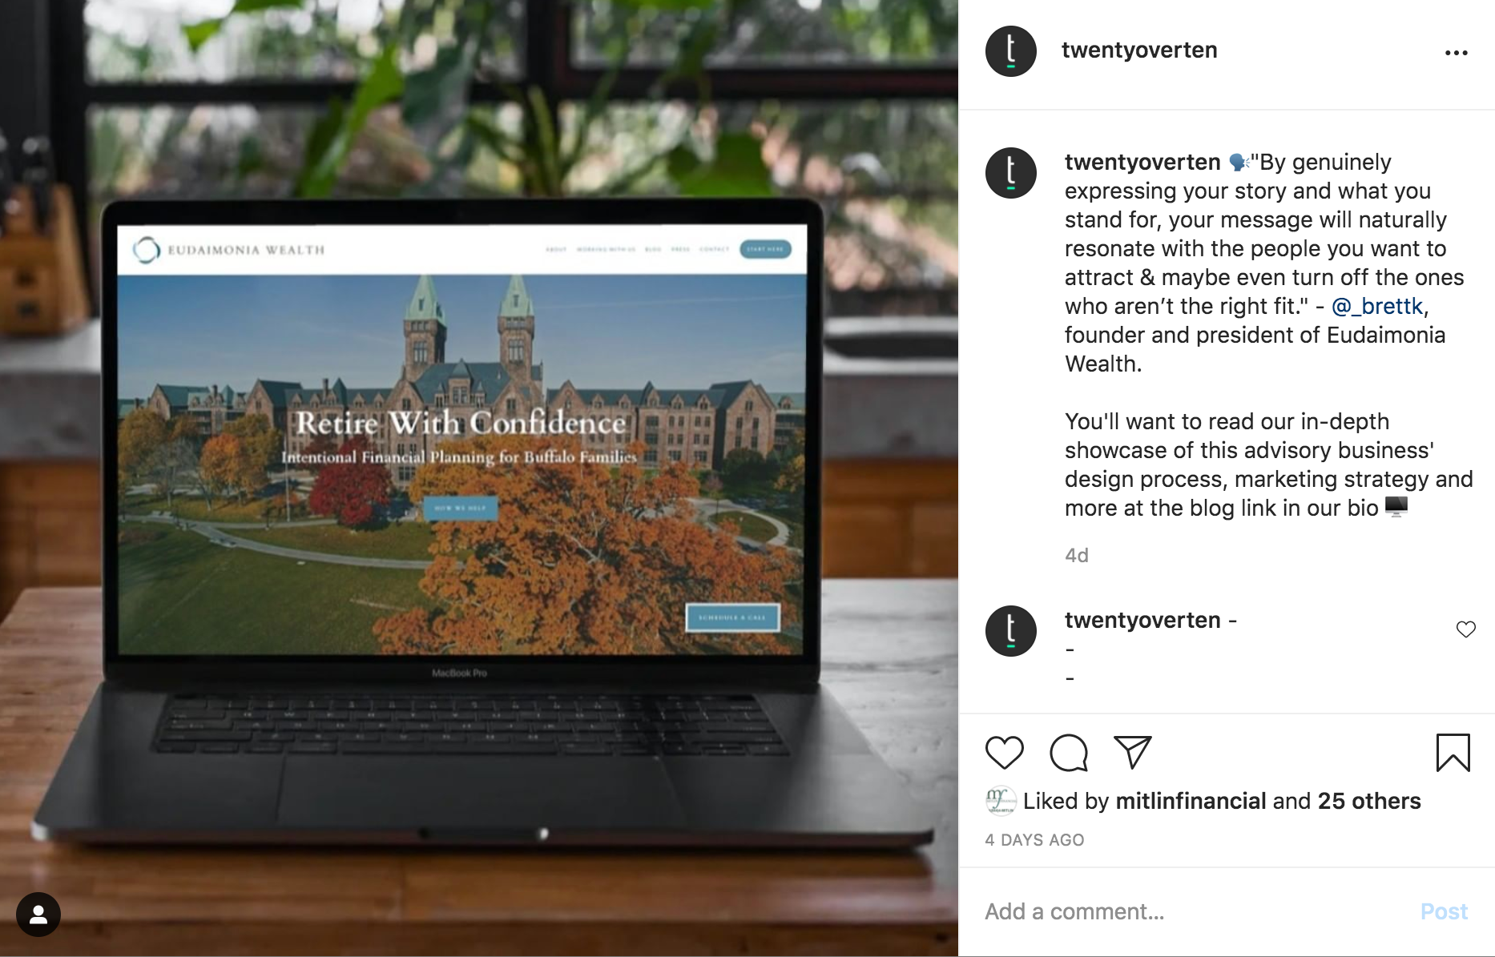Open the @_brettk profile mention
Viewport: 1495px width, 957px height.
(1376, 306)
